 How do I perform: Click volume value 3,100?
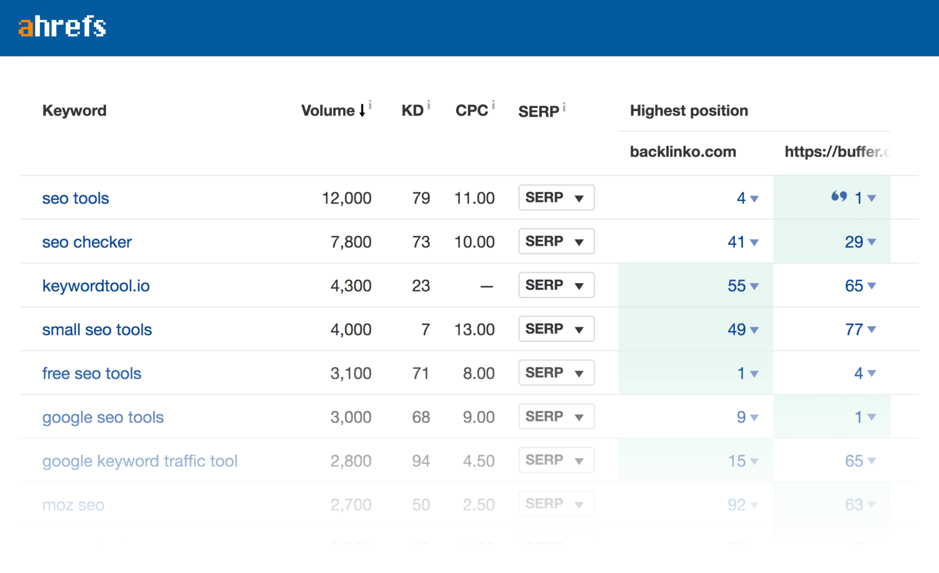351,374
